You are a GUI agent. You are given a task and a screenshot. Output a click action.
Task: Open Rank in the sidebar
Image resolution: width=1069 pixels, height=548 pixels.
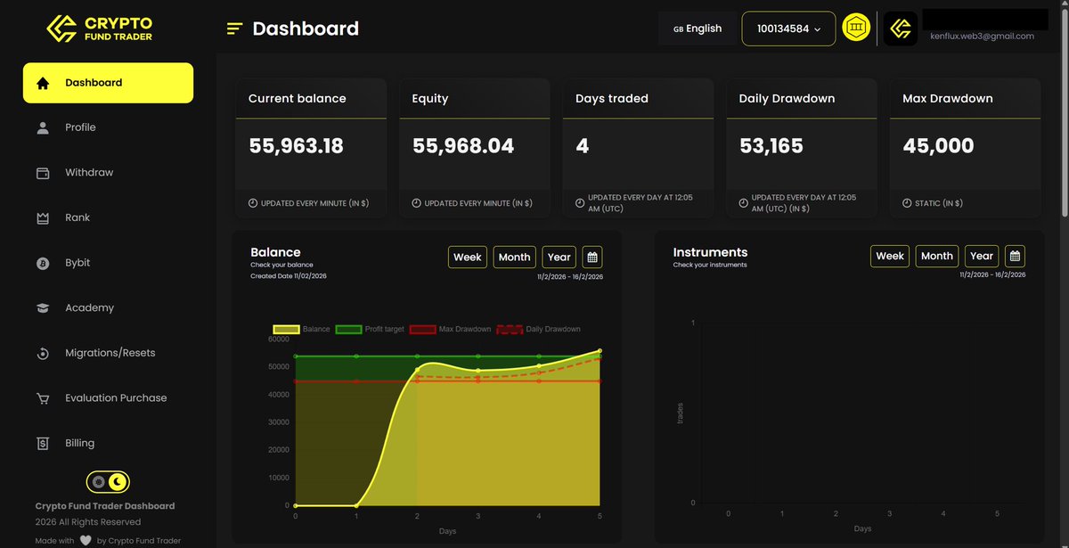[x=108, y=217]
